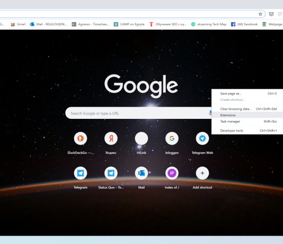Choose Save page as... from menu
This screenshot has height=244, width=283.
coord(247,93)
